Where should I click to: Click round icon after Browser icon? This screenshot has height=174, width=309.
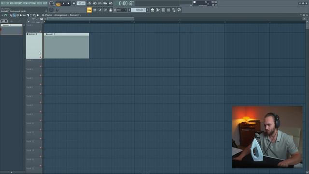tap(179, 10)
